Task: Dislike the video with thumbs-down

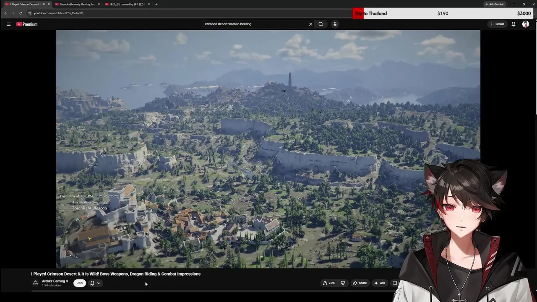Action: click(343, 283)
